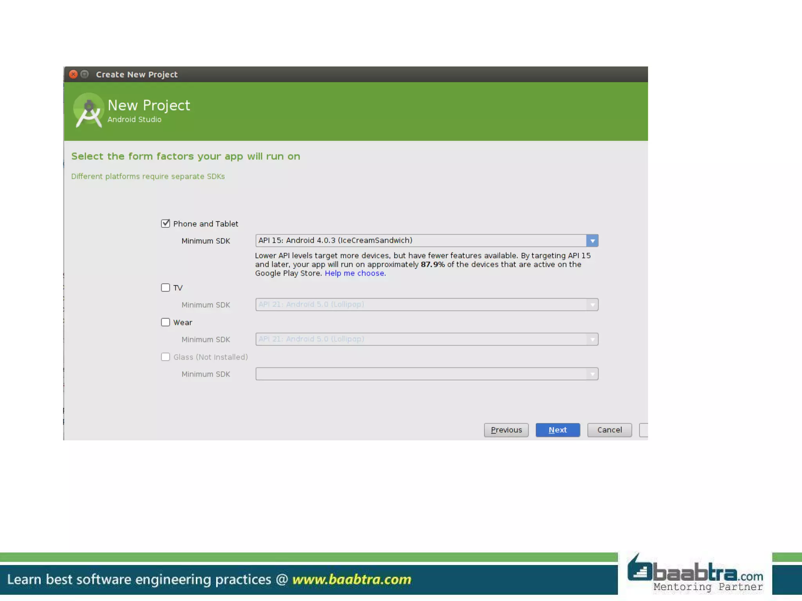The height and width of the screenshot is (601, 802).
Task: Click the www.baabtra.com link in footer
Action: pyautogui.click(x=352, y=579)
